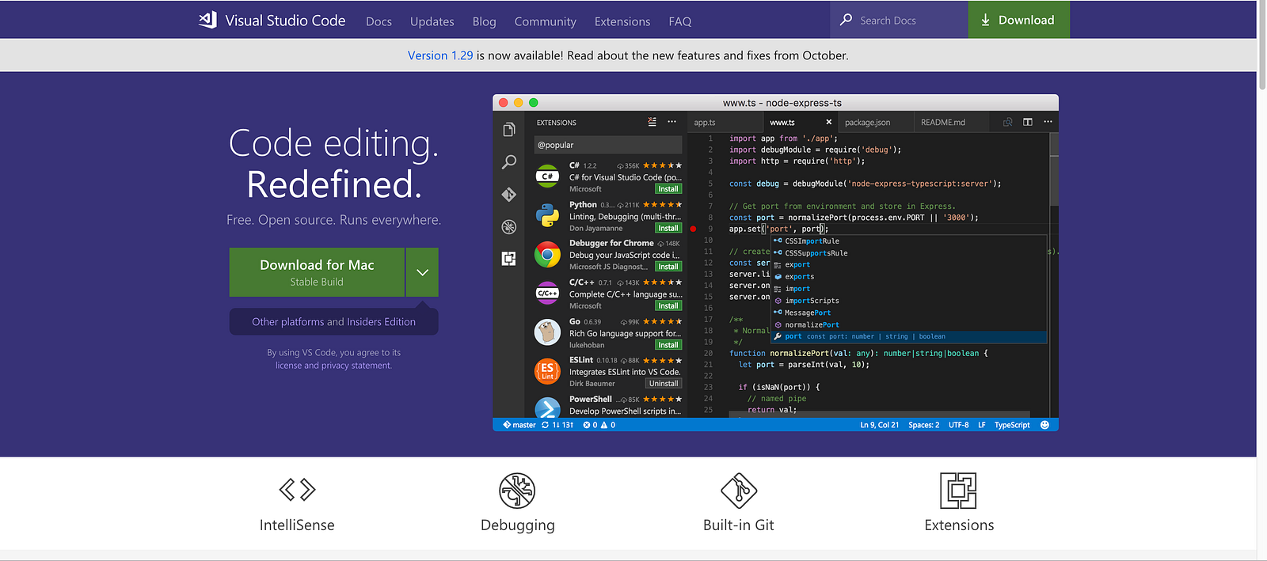The width and height of the screenshot is (1267, 561).
Task: Install the Go extension
Action: pyautogui.click(x=668, y=345)
